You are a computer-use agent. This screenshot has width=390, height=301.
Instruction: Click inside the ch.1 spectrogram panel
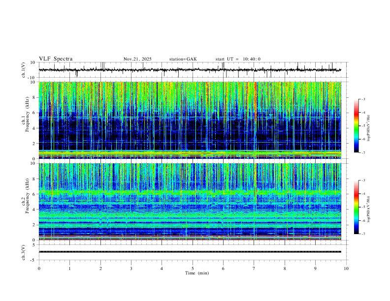click(190, 120)
